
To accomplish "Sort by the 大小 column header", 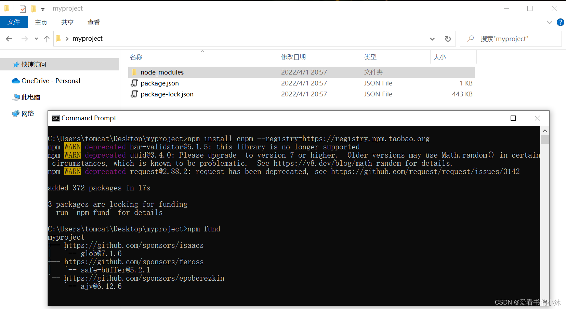I will pos(440,57).
